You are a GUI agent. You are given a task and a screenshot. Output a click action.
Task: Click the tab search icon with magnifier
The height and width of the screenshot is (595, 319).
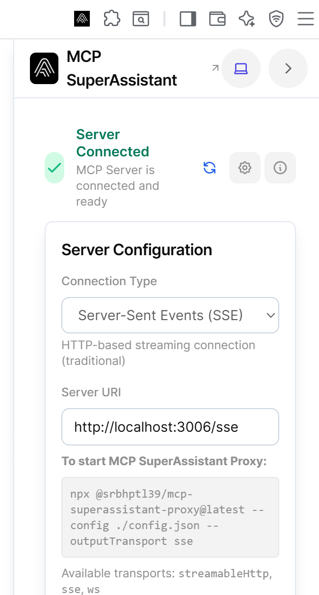point(141,19)
